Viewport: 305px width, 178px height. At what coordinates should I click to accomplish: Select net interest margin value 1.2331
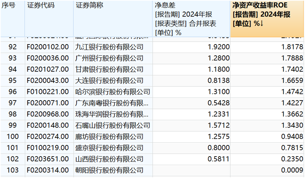pyautogui.click(x=219, y=114)
